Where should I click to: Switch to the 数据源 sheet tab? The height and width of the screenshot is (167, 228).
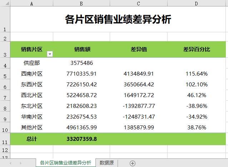point(106,163)
